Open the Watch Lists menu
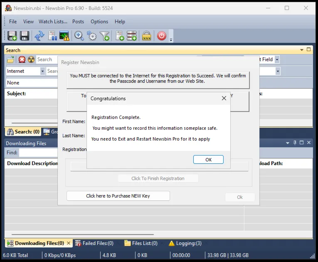This screenshot has width=318, height=262. coord(53,22)
